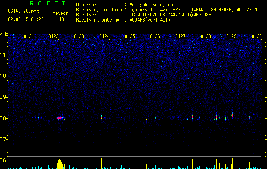Click the 0128 time marker

pyautogui.click(x=206, y=36)
